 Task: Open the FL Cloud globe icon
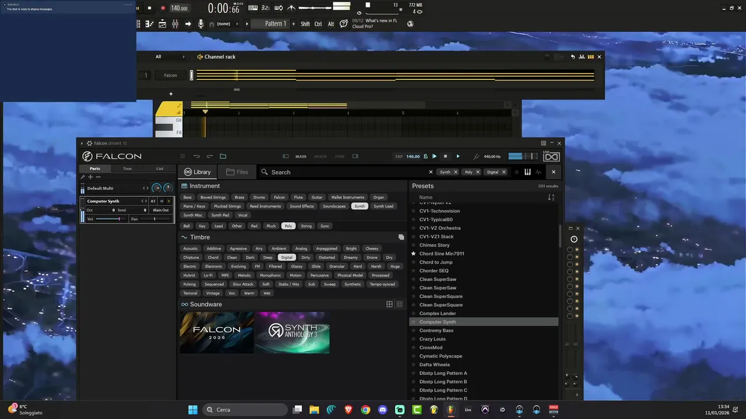pyautogui.click(x=410, y=24)
